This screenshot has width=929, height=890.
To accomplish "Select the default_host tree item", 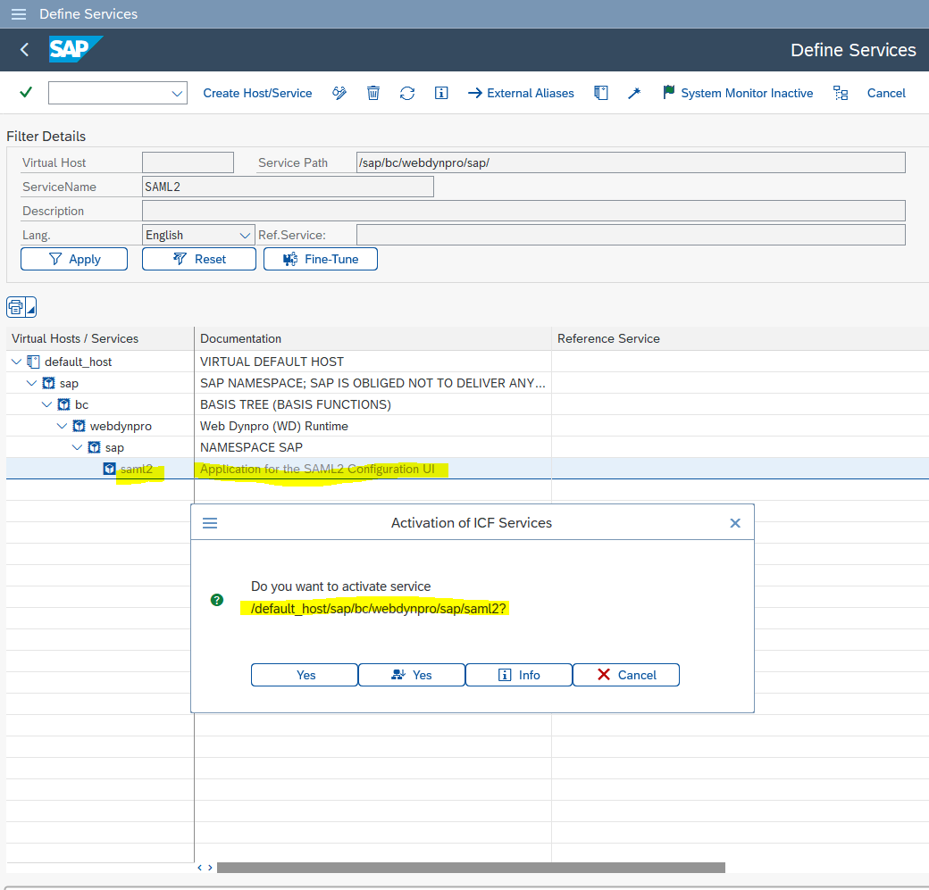I will point(79,362).
